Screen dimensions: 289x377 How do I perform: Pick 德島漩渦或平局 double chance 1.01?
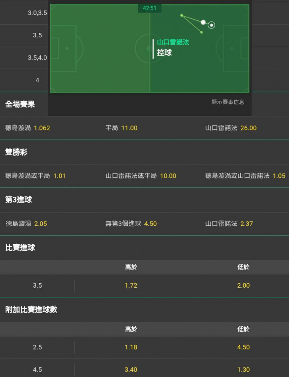click(35, 176)
